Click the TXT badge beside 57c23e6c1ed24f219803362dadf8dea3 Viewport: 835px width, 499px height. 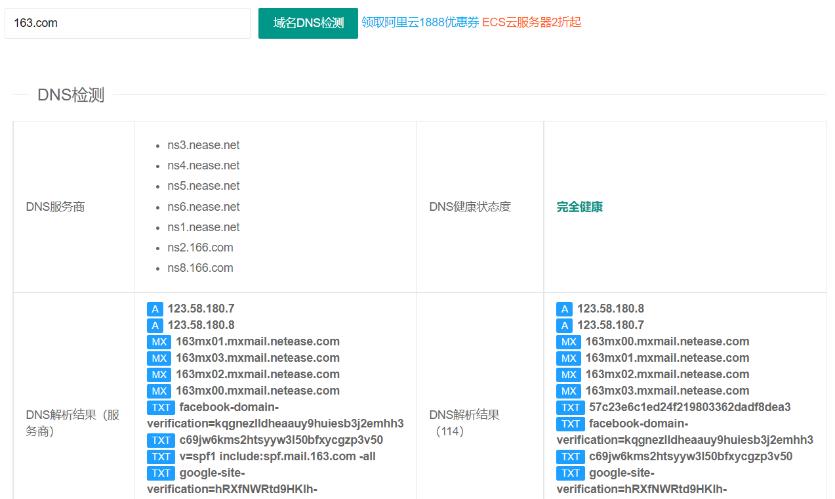(571, 407)
